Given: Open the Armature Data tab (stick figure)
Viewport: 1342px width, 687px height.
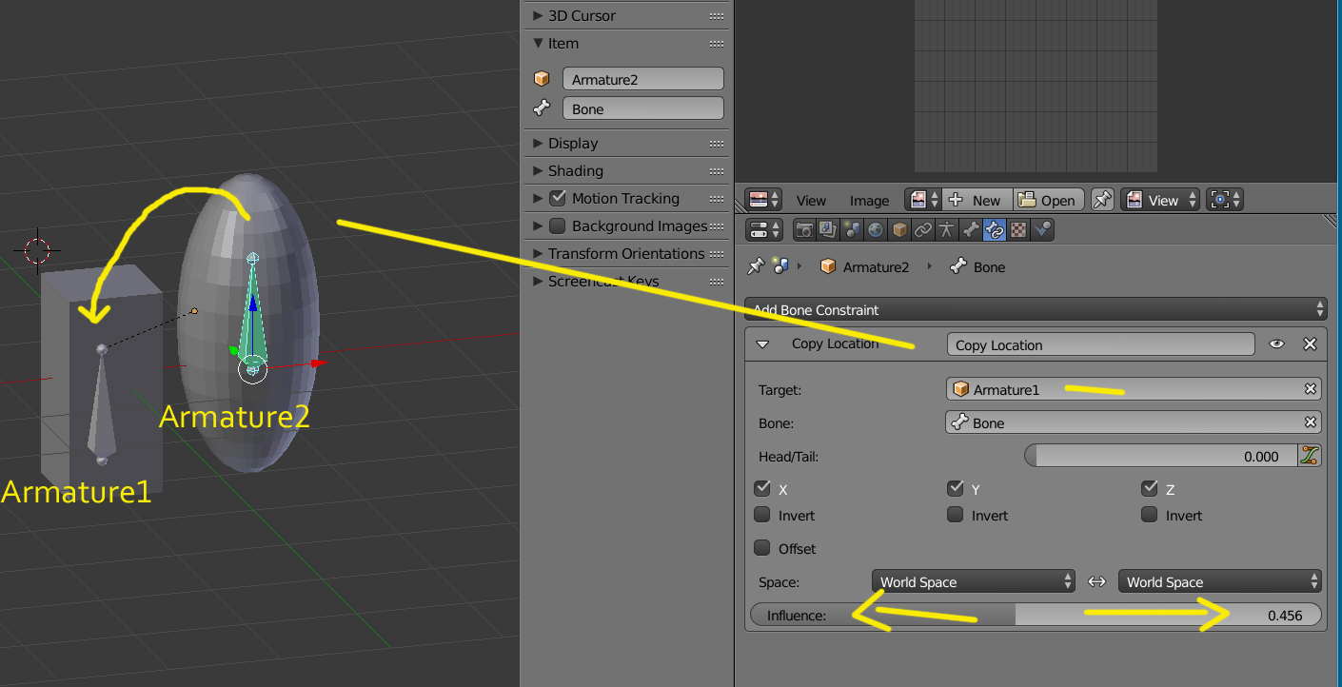Looking at the screenshot, I should click(947, 229).
